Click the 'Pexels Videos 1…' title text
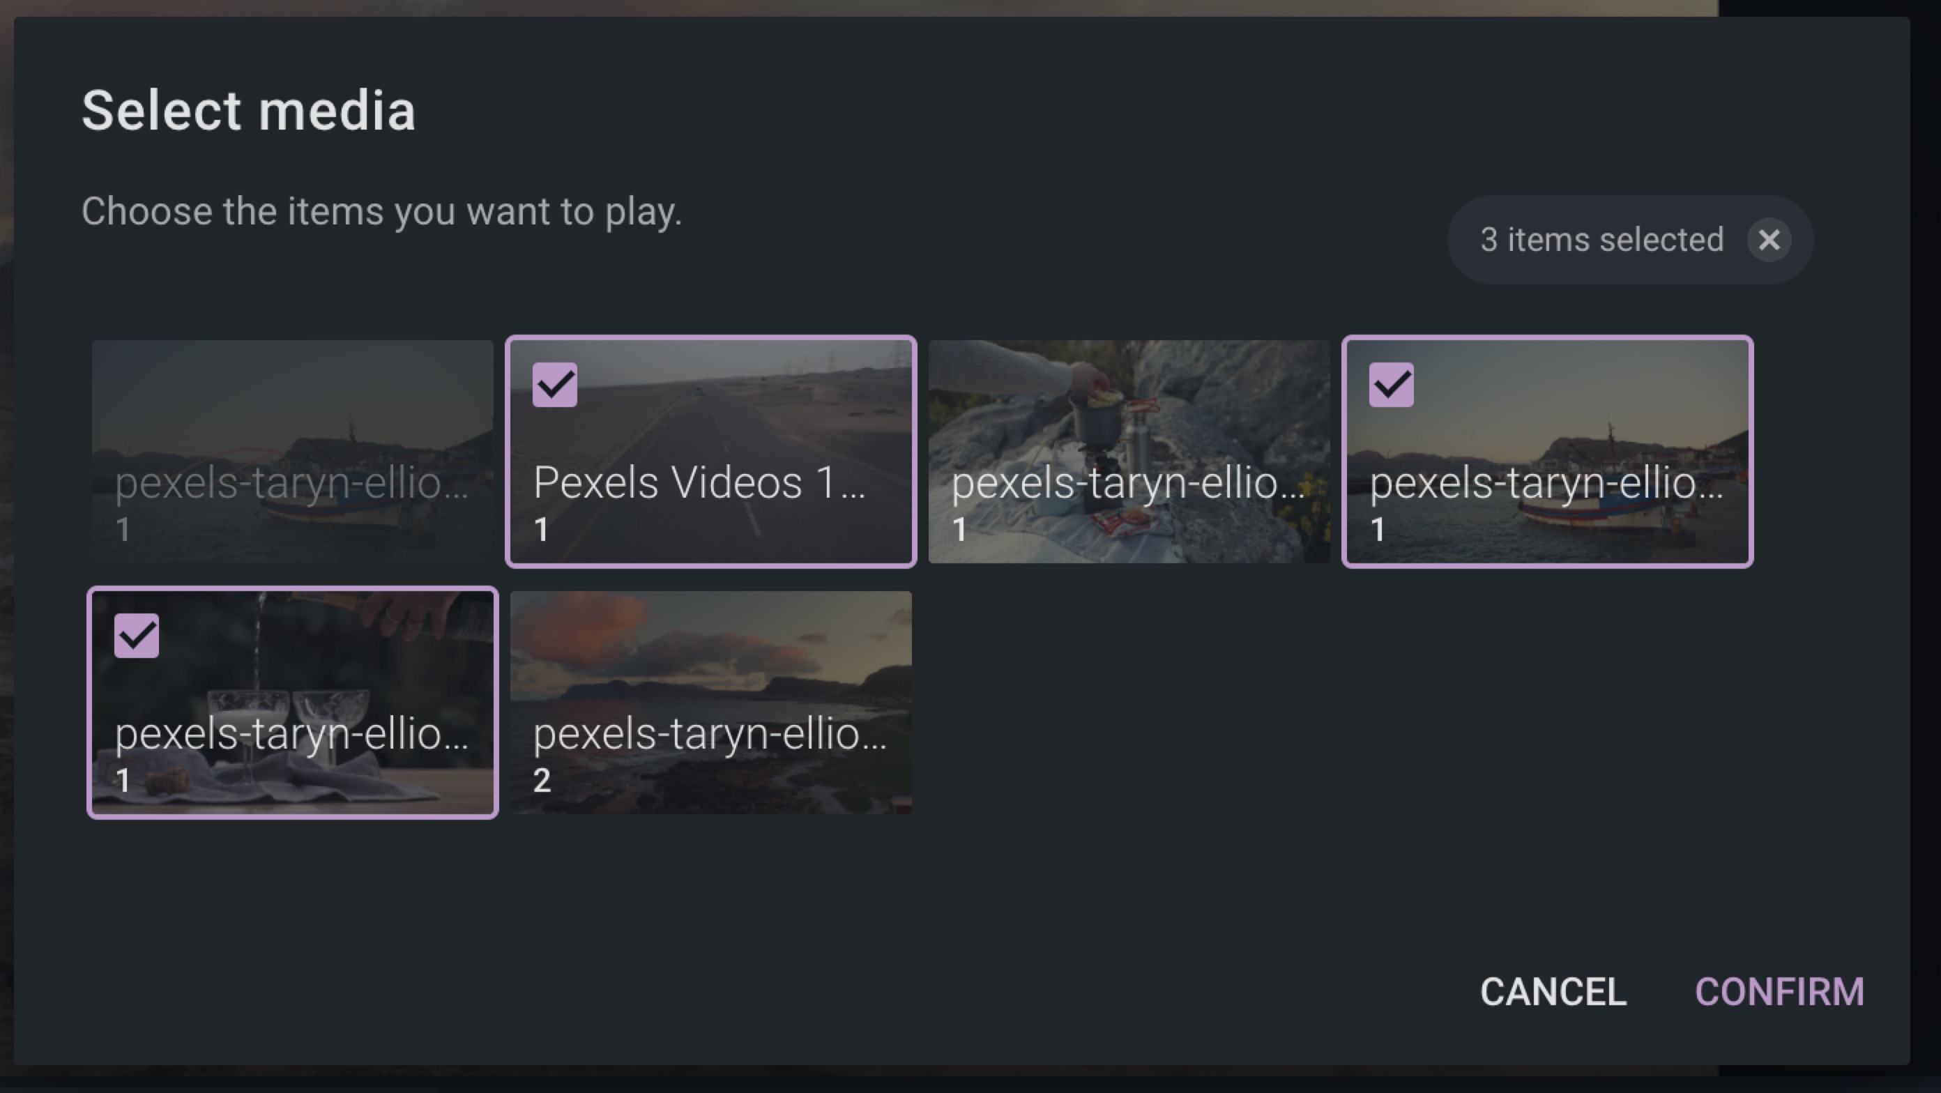1941x1093 pixels. [699, 483]
